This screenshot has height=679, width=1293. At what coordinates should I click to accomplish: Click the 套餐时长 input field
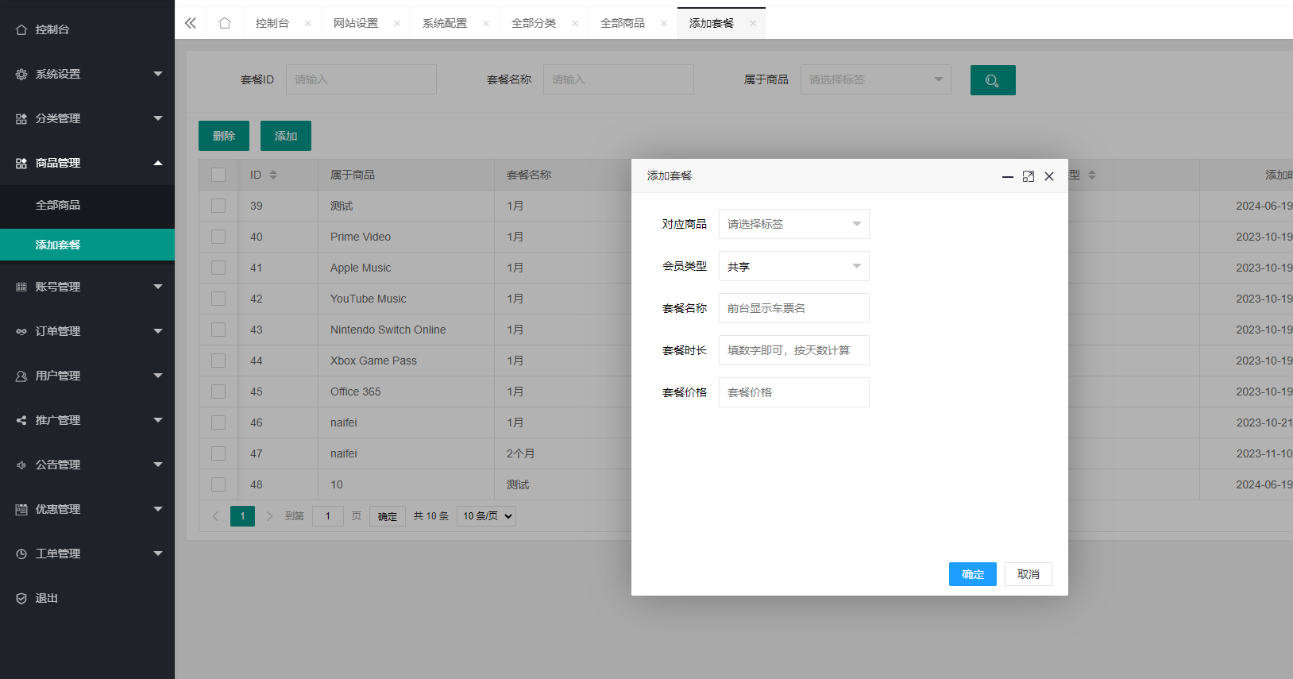(x=794, y=350)
